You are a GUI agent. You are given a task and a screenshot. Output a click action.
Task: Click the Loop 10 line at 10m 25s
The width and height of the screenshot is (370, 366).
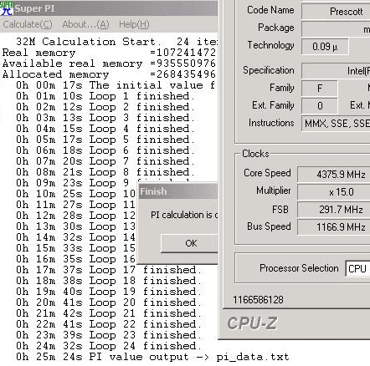[x=76, y=194]
